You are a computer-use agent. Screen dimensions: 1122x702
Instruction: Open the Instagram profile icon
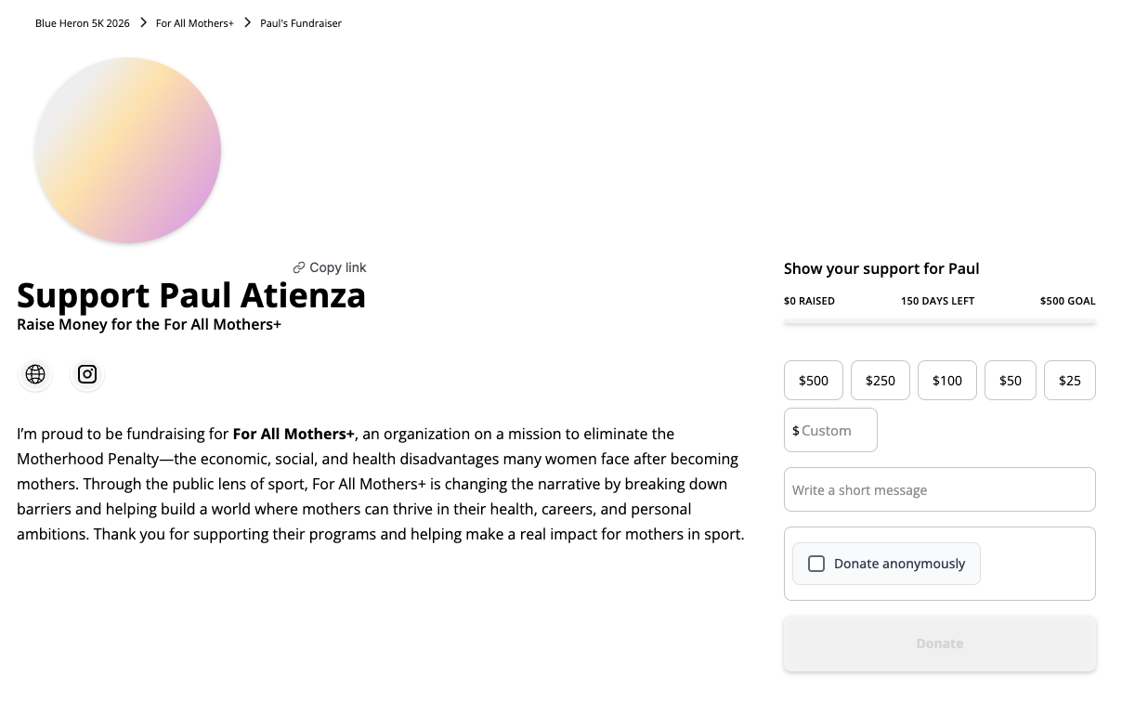click(87, 374)
